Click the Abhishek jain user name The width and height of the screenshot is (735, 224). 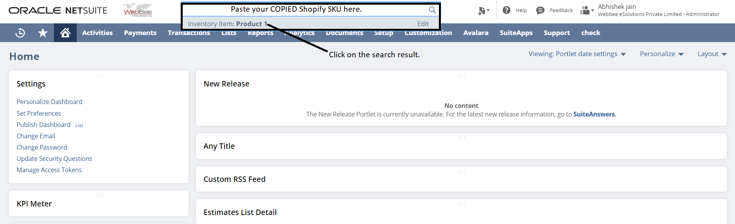coord(617,7)
